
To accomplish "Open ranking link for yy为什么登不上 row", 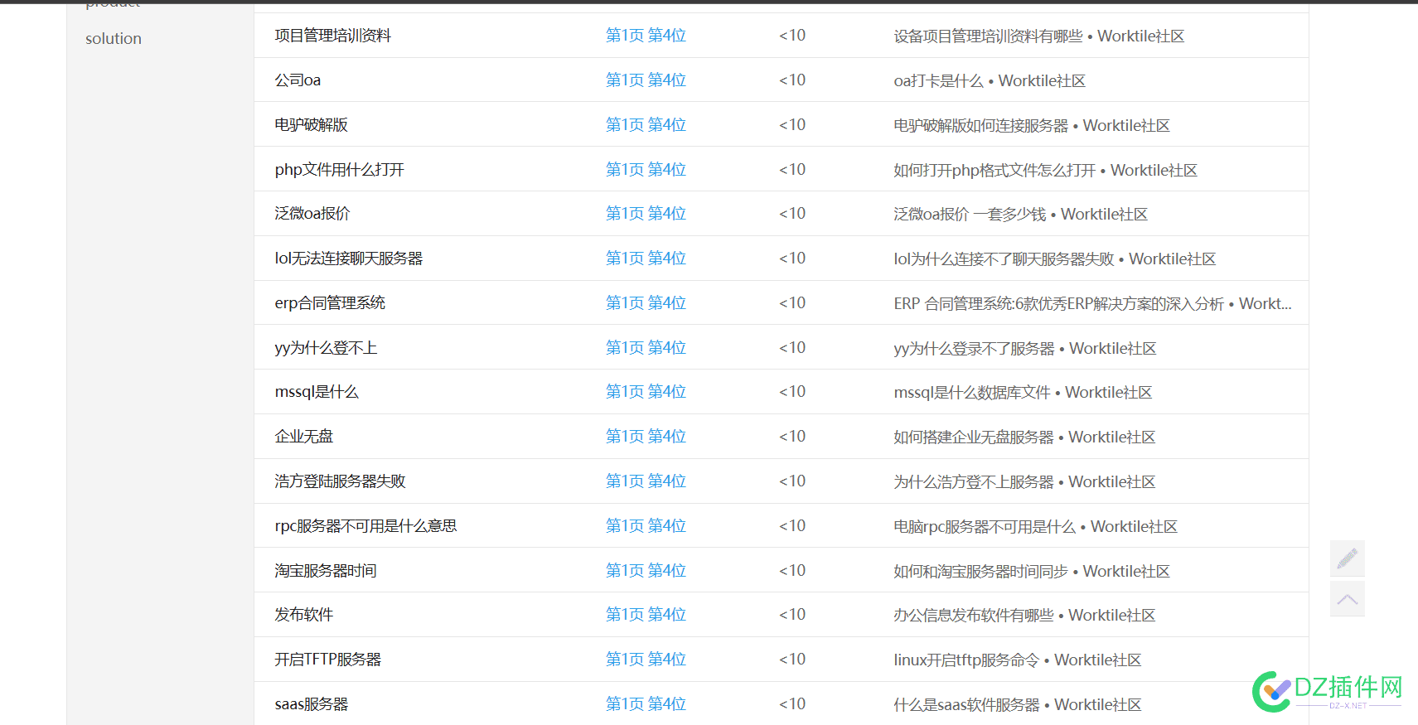I will (646, 348).
